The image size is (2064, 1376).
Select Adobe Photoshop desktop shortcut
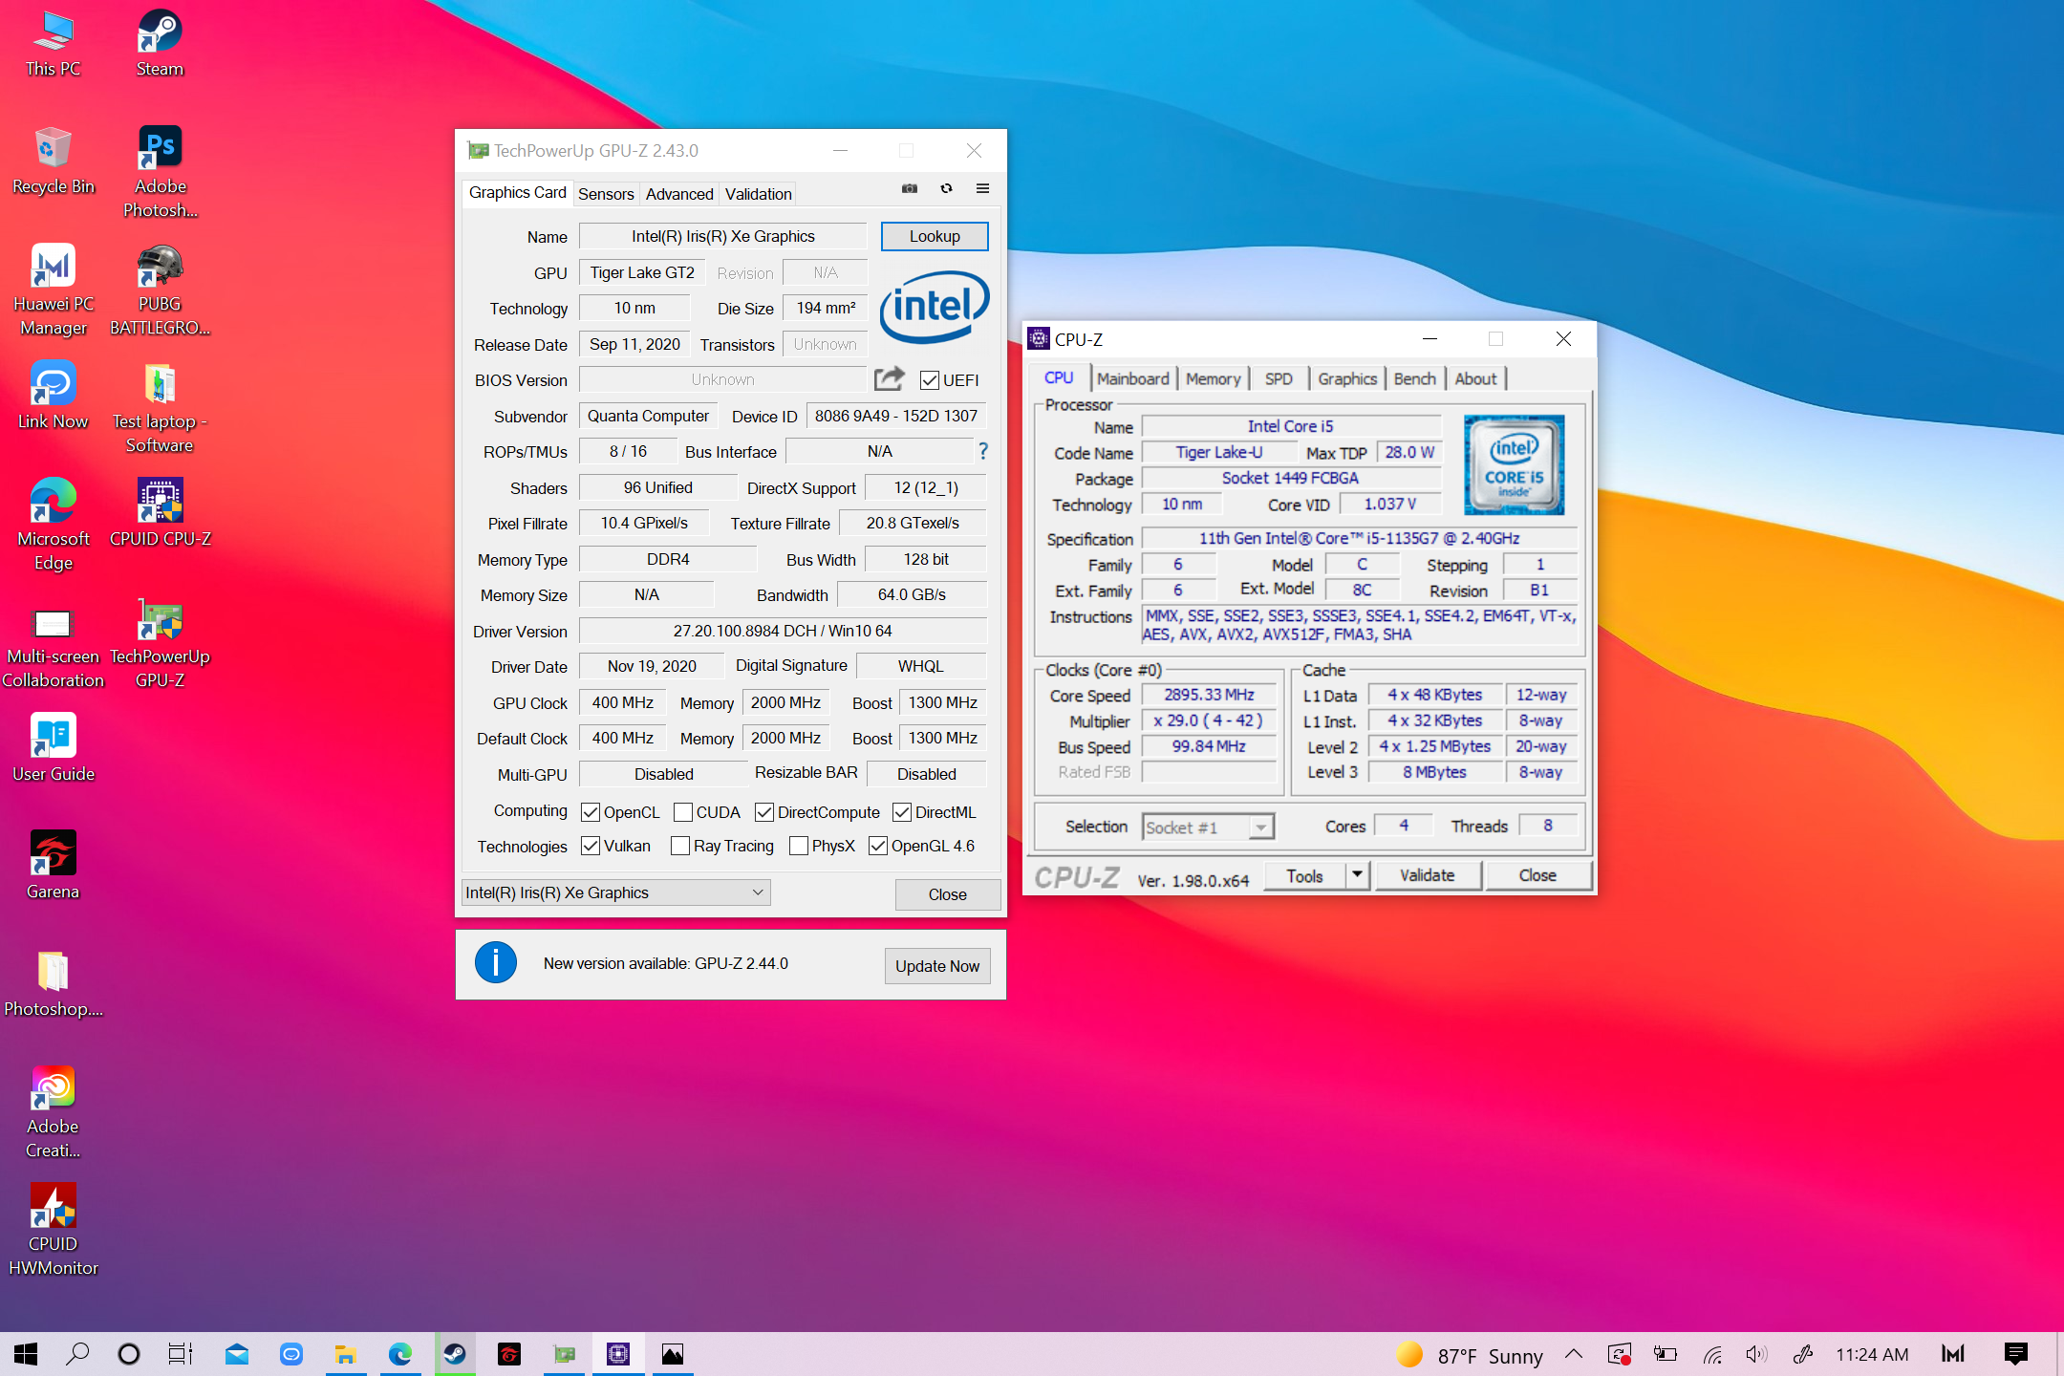pyautogui.click(x=160, y=173)
